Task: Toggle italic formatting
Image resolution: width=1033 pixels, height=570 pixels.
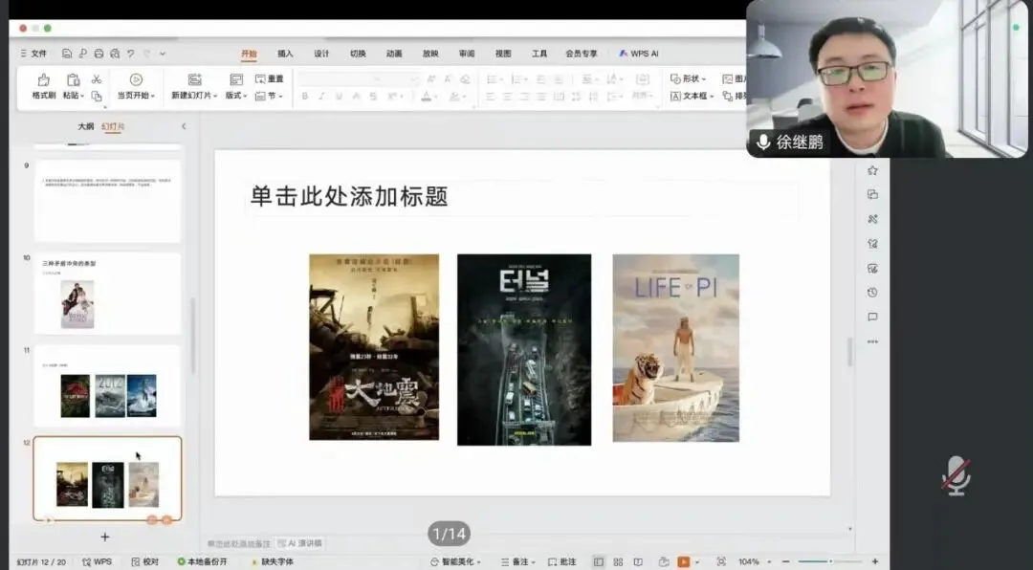Action: click(321, 97)
